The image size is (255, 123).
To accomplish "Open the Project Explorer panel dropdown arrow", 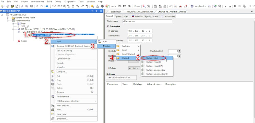I will (92, 11).
